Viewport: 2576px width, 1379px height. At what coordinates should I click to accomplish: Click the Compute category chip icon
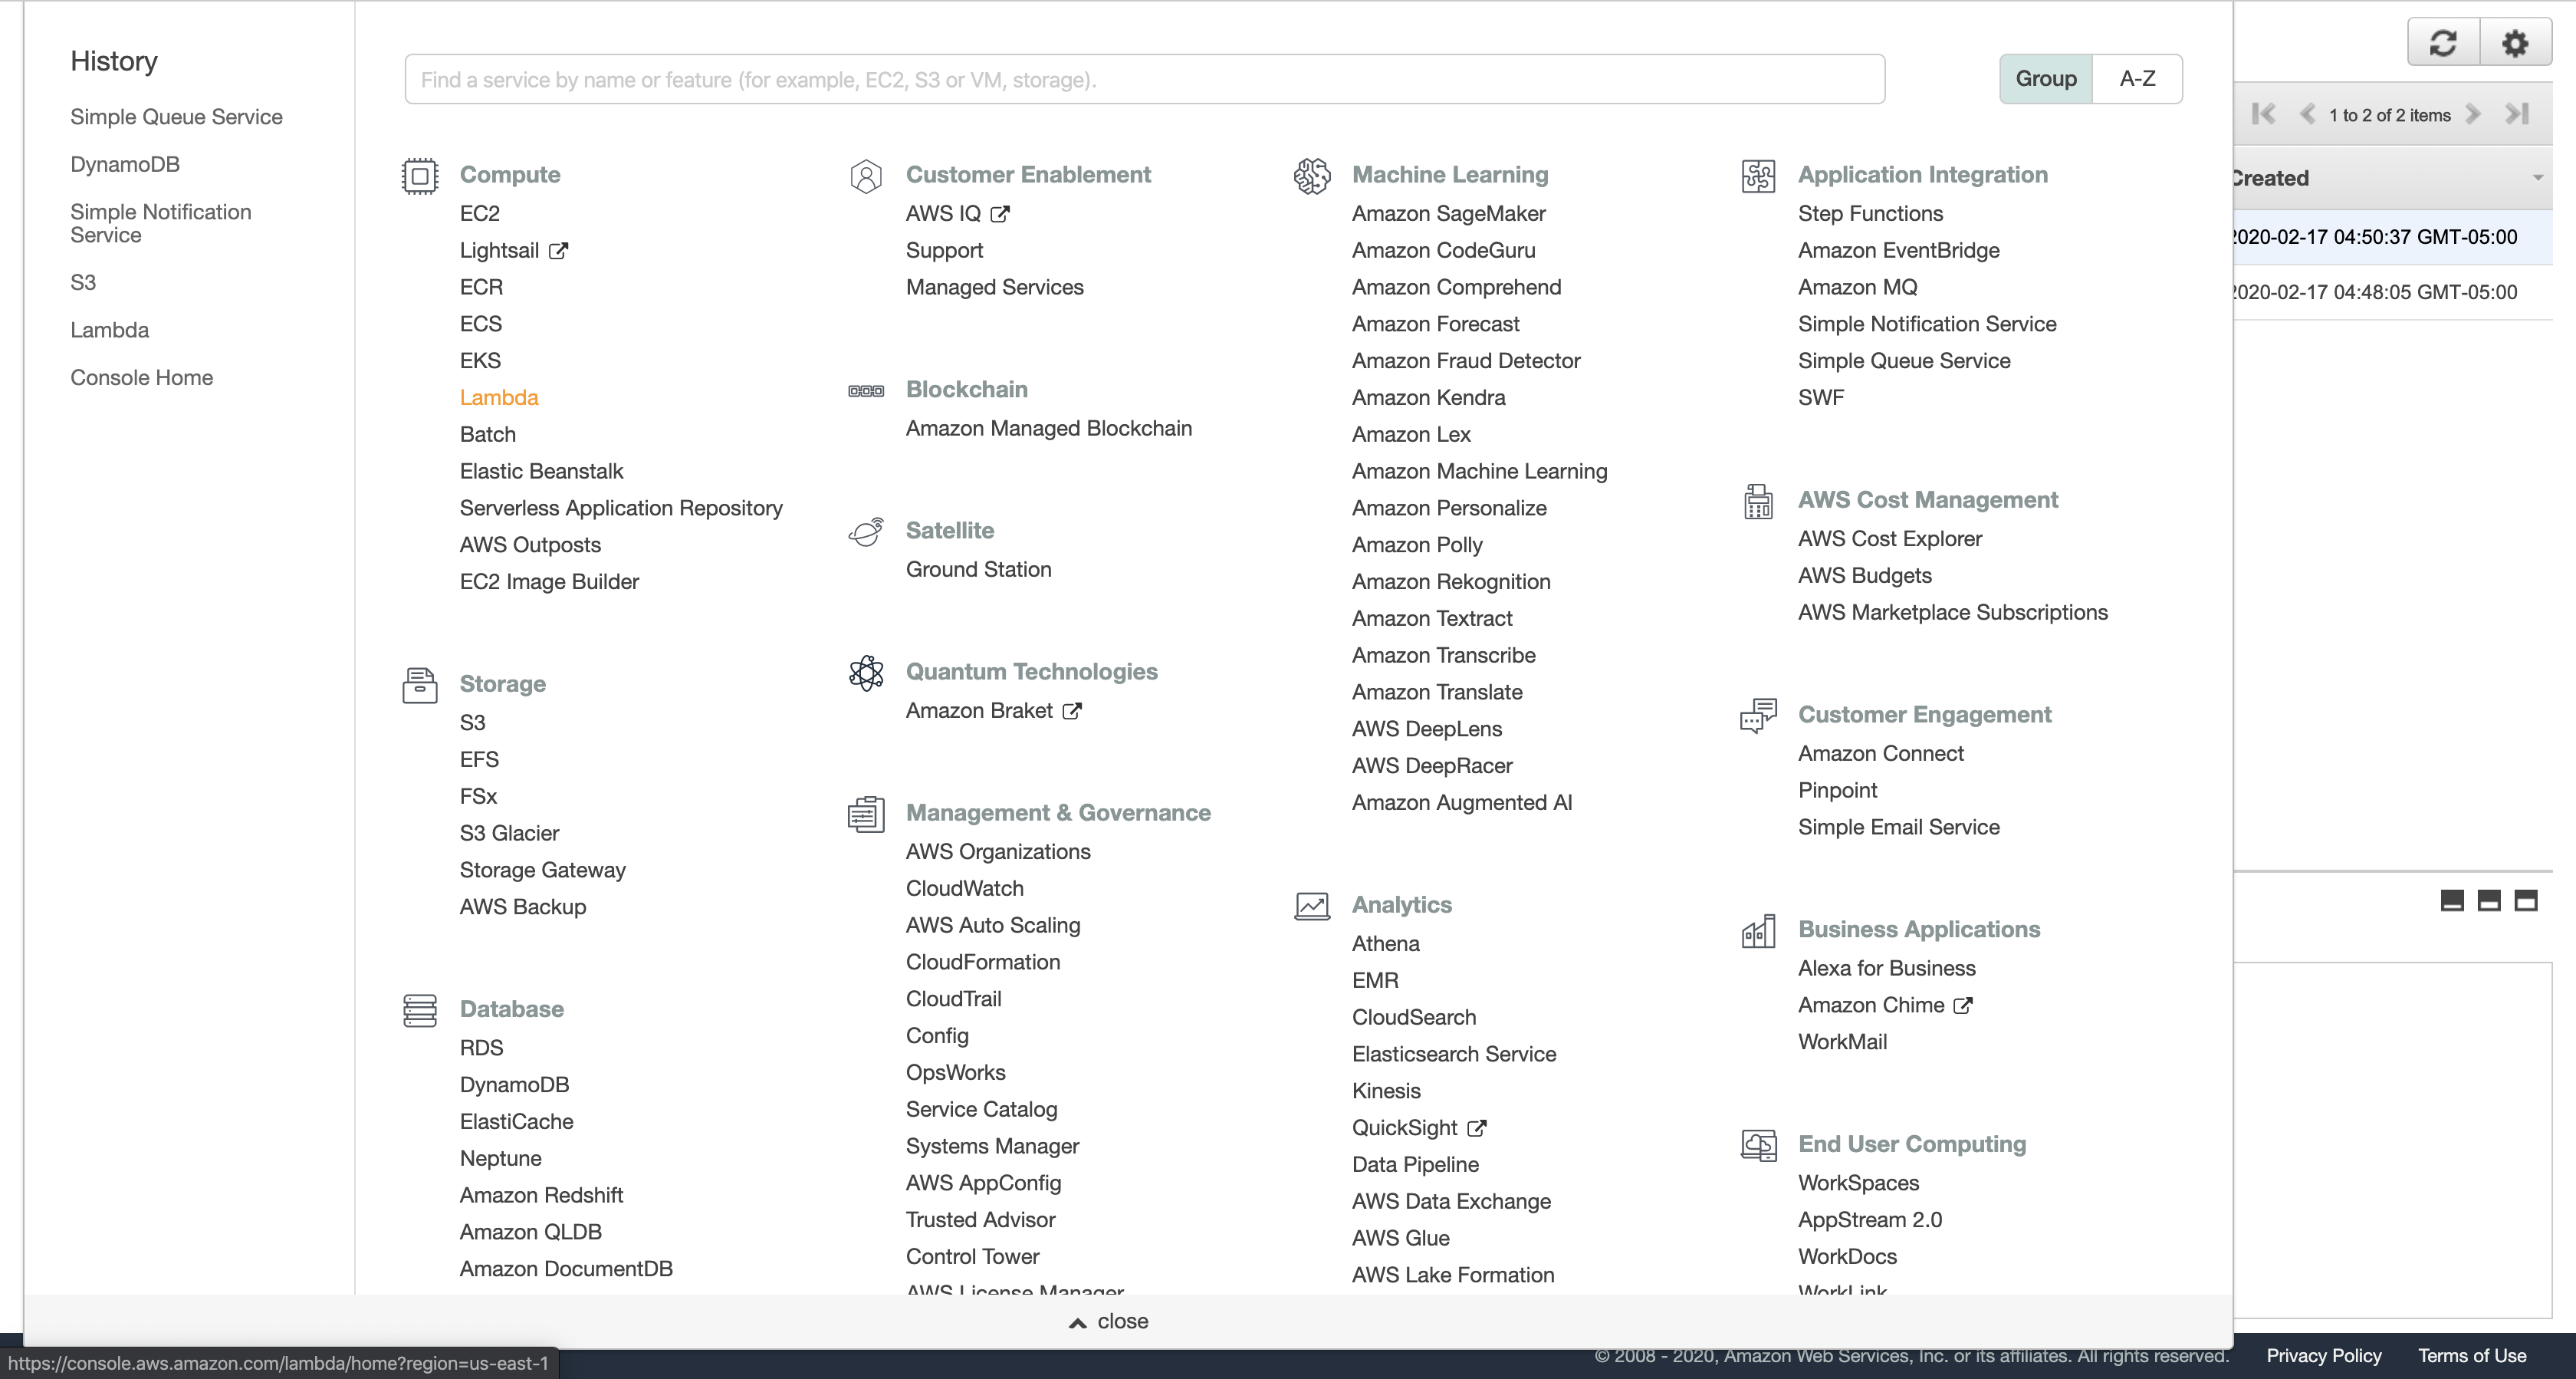point(419,176)
